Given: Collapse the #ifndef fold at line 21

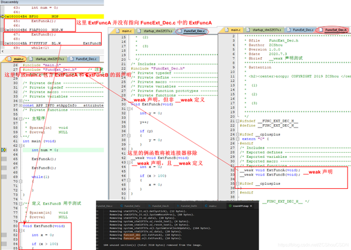Looking at the screenshot, I should tap(238, 121).
